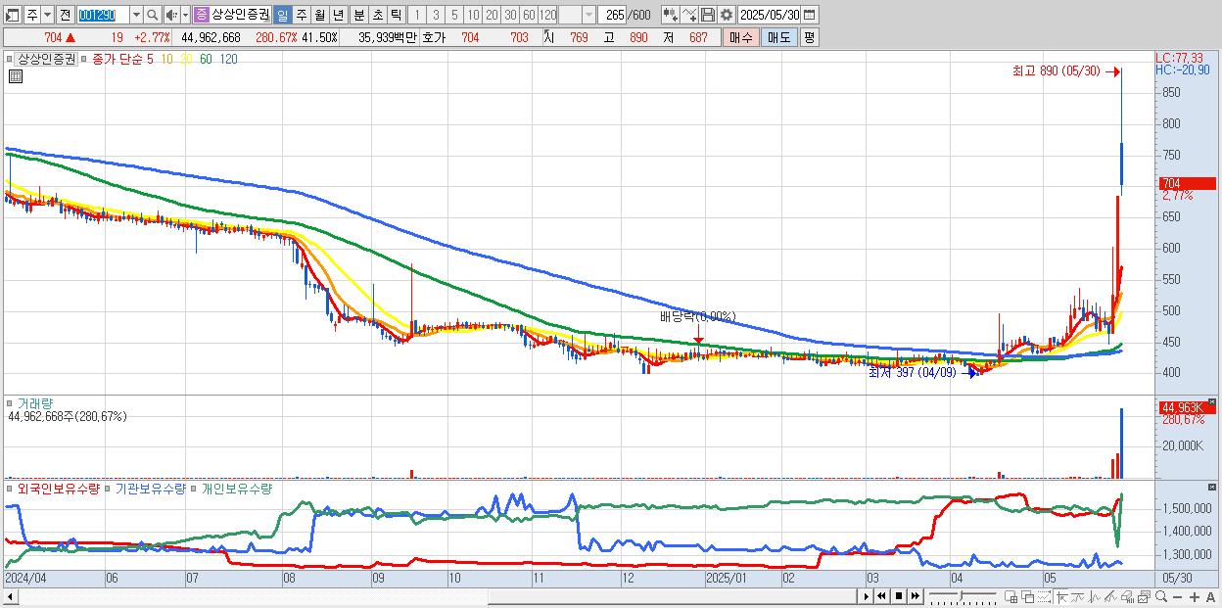Select interval preset 1
Image resolution: width=1222 pixels, height=608 pixels.
click(x=416, y=15)
